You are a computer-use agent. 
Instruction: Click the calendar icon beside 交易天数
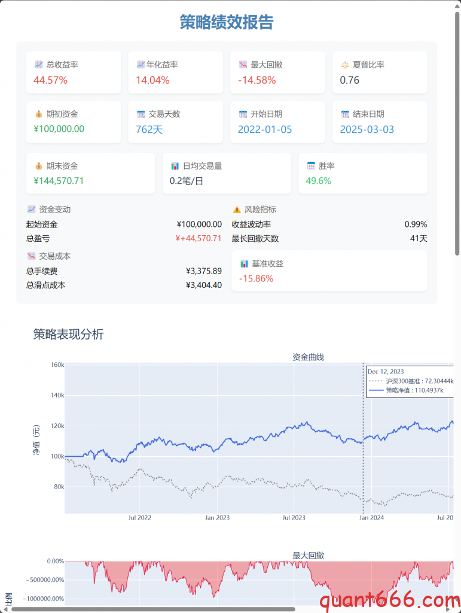(x=141, y=114)
